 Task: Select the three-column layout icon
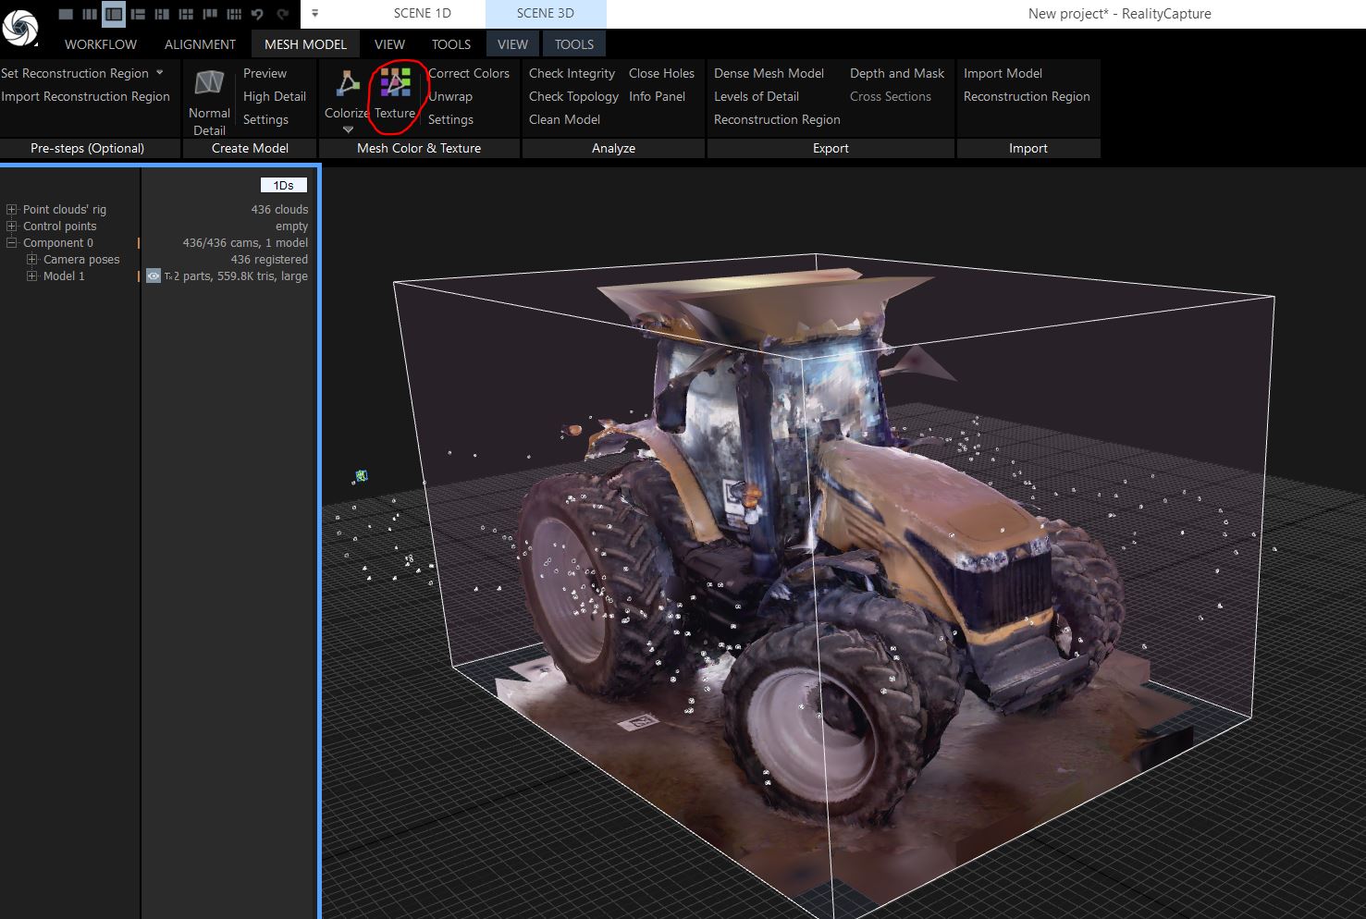90,14
